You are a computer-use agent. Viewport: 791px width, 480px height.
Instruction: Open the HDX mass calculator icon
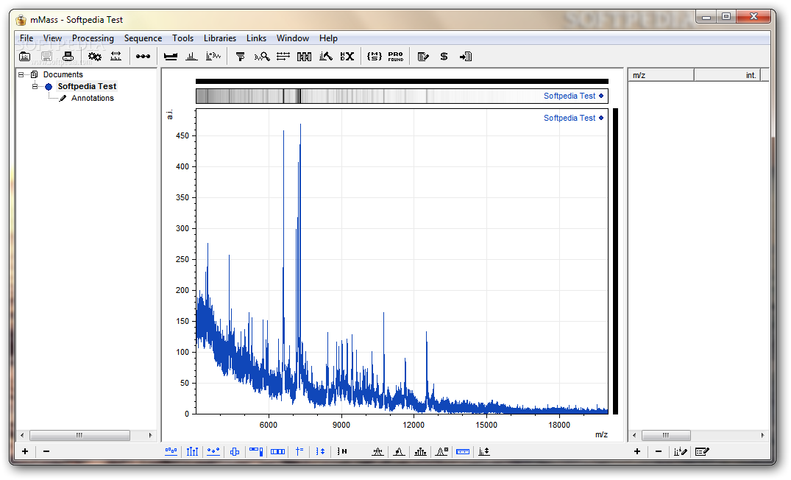click(347, 57)
